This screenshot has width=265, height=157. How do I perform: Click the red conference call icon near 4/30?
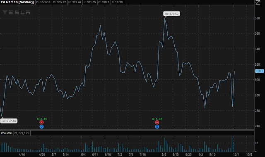[x=41, y=122]
